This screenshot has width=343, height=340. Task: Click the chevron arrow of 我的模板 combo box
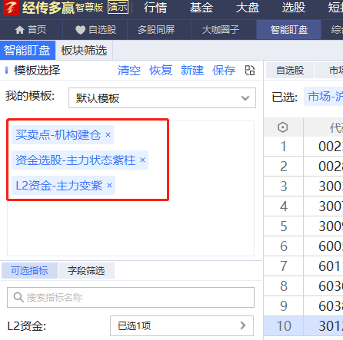245,98
